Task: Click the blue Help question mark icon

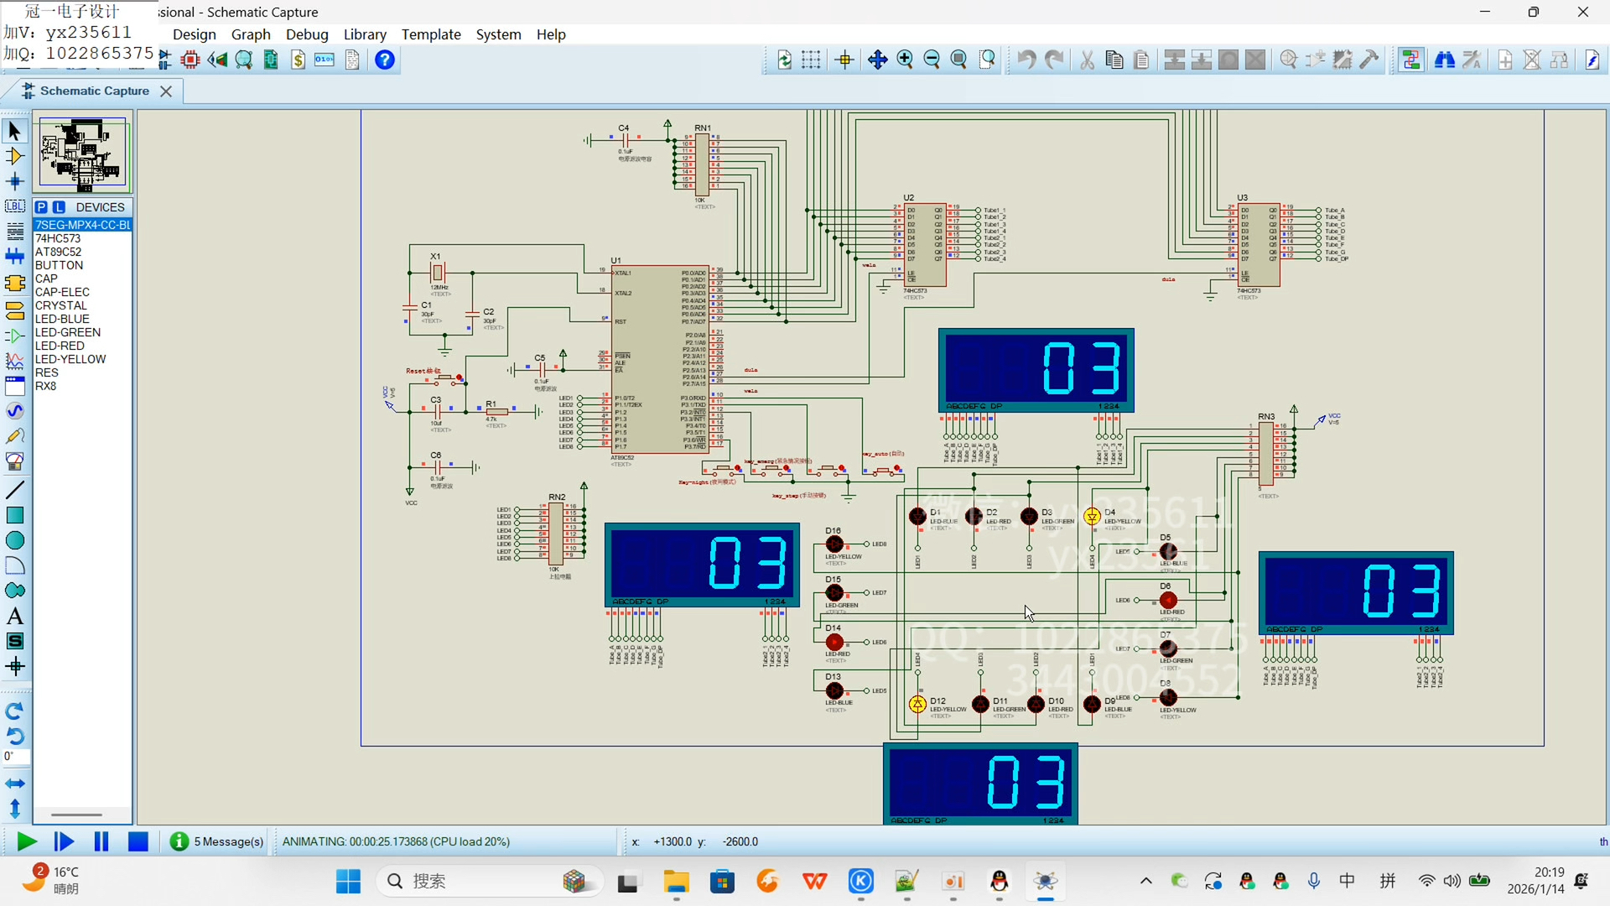Action: (x=385, y=60)
